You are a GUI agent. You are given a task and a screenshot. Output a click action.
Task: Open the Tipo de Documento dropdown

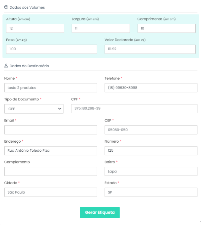point(34,108)
